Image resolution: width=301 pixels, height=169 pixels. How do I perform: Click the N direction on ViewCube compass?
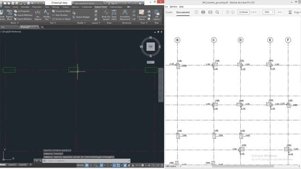(x=150, y=38)
